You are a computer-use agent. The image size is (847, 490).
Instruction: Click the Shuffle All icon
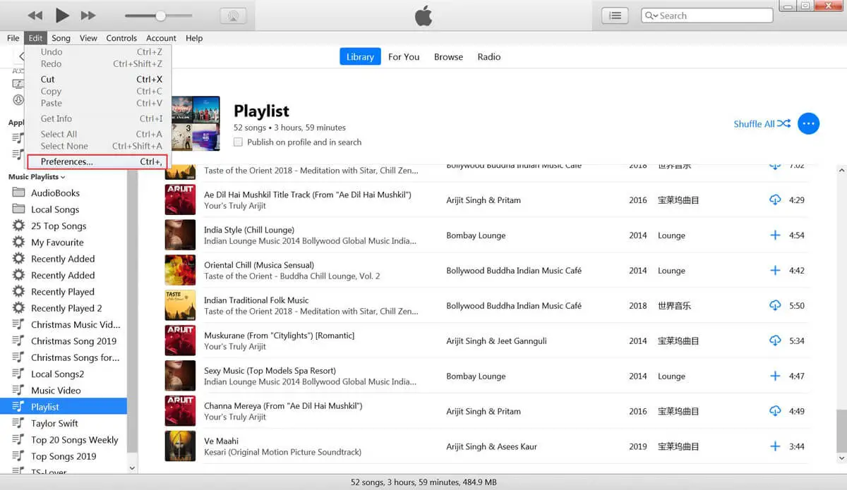tap(784, 123)
